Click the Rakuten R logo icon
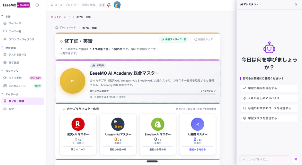This screenshot has height=165, width=302. [78, 124]
